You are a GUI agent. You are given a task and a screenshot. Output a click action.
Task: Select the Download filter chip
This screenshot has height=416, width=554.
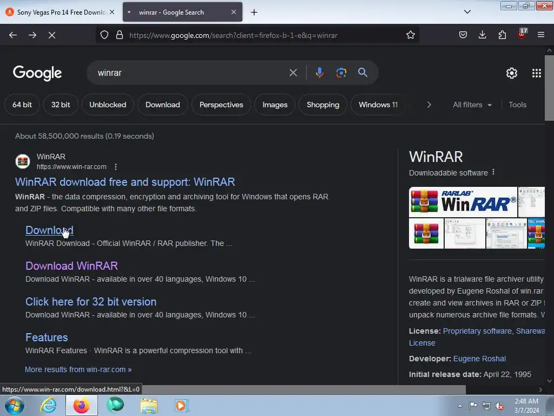click(162, 105)
